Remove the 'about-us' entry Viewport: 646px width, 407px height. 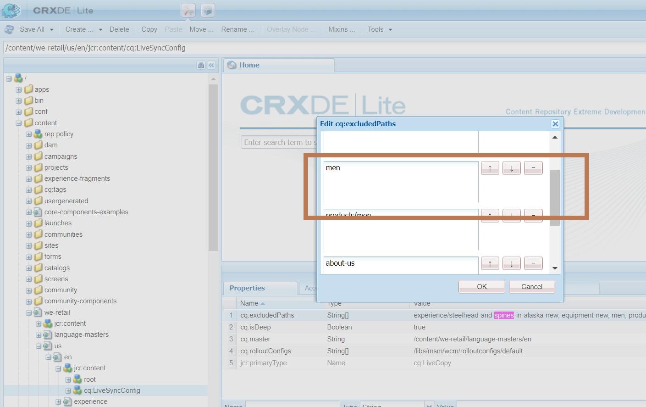[x=533, y=263]
